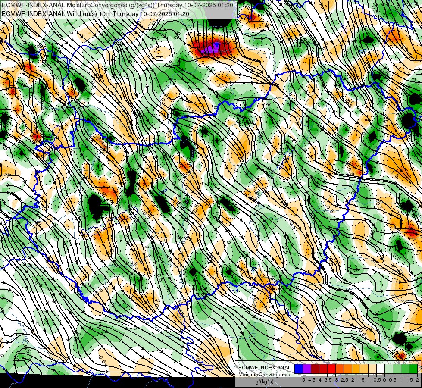Viewport: 422px width, 388px height.
Task: Select the dark maroon swatch ending at -4
Action: click(315, 369)
